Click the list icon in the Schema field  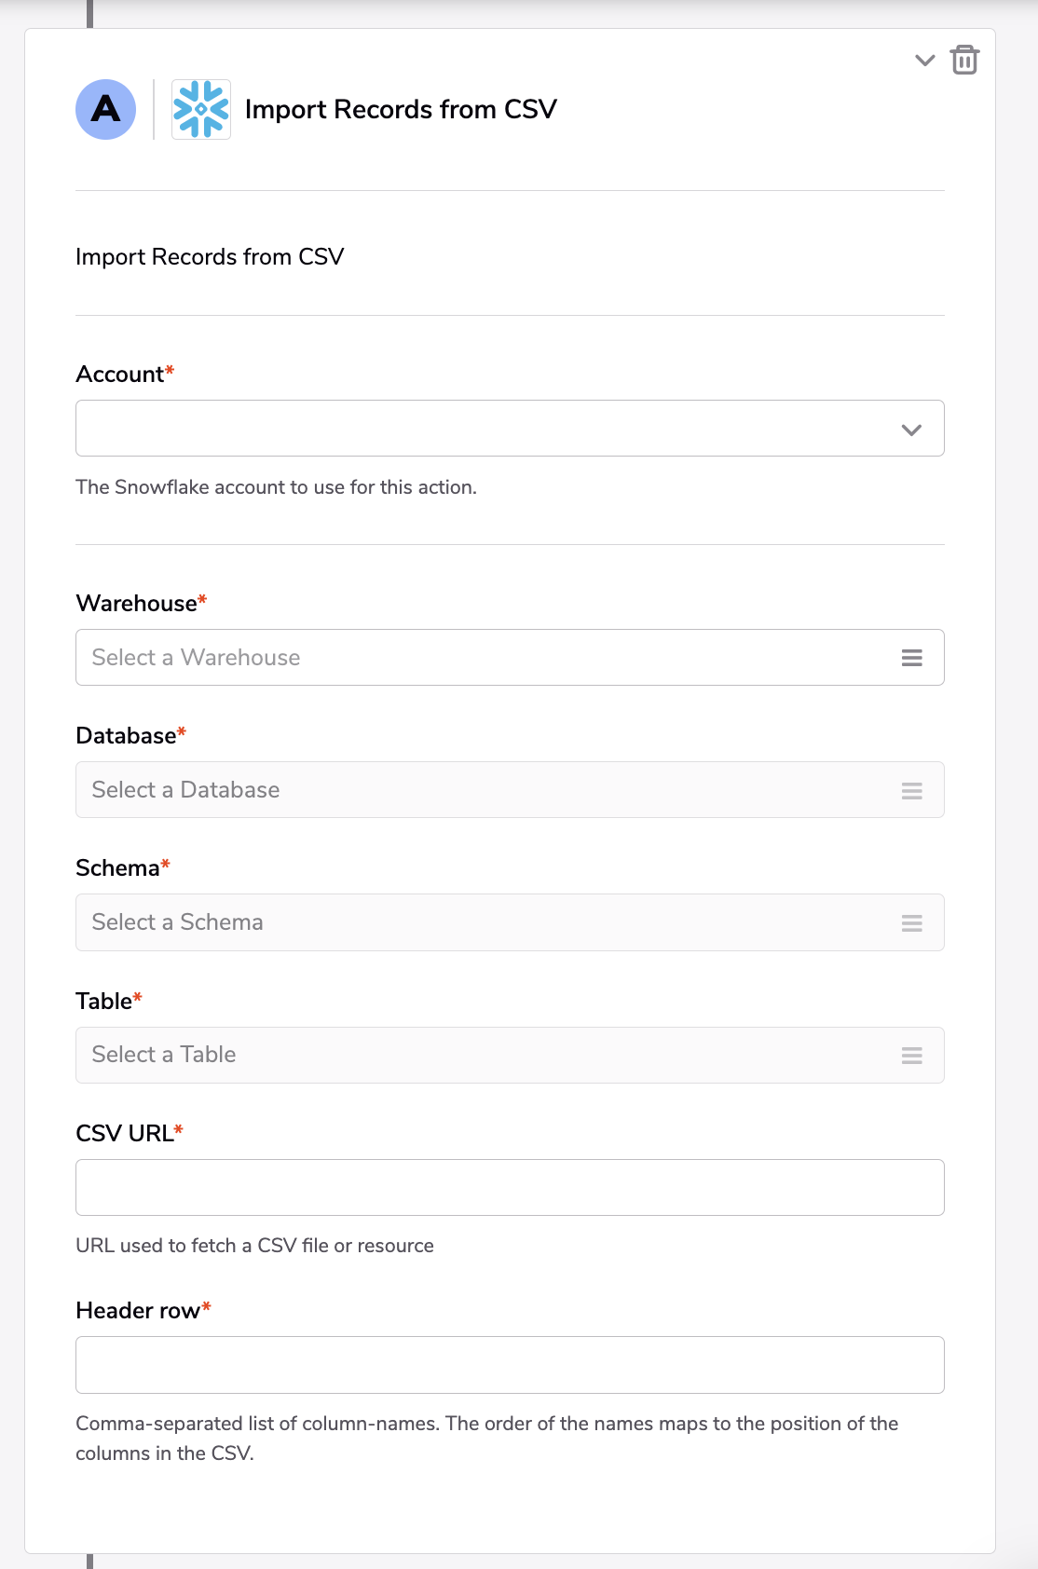coord(912,922)
